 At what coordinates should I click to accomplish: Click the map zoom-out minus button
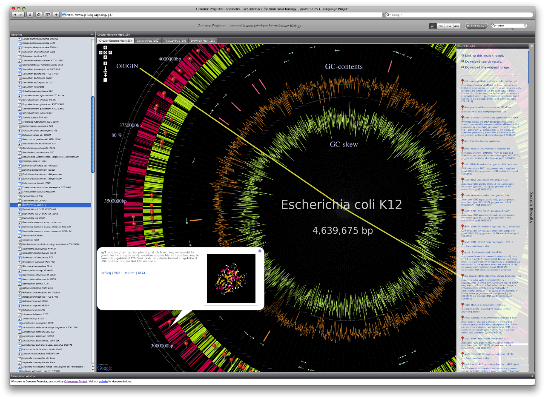pos(105,80)
